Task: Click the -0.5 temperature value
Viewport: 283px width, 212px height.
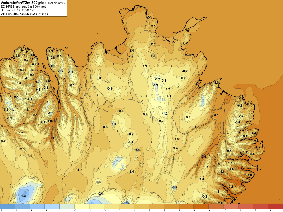Action: click(x=9, y=118)
